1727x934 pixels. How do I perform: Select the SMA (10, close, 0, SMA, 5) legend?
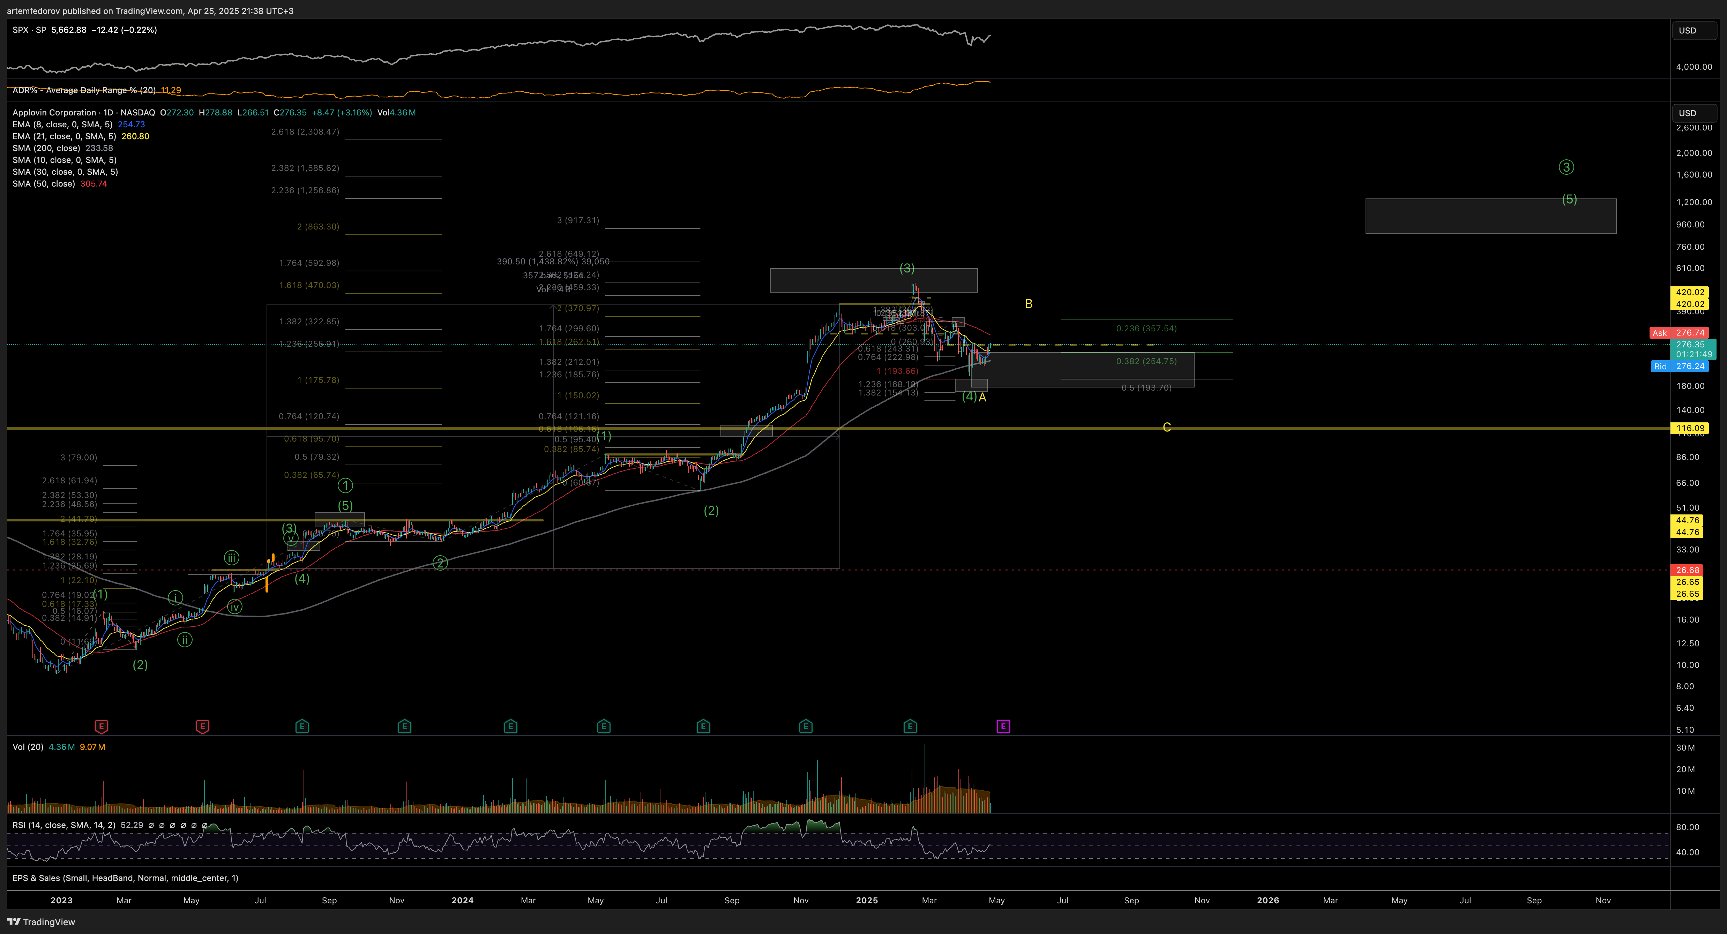click(x=64, y=160)
